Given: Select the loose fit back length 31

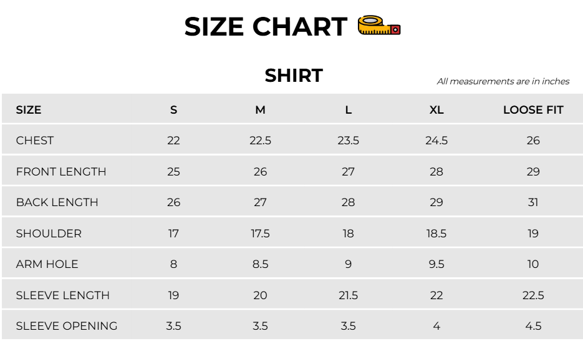Looking at the screenshot, I should click(533, 202).
